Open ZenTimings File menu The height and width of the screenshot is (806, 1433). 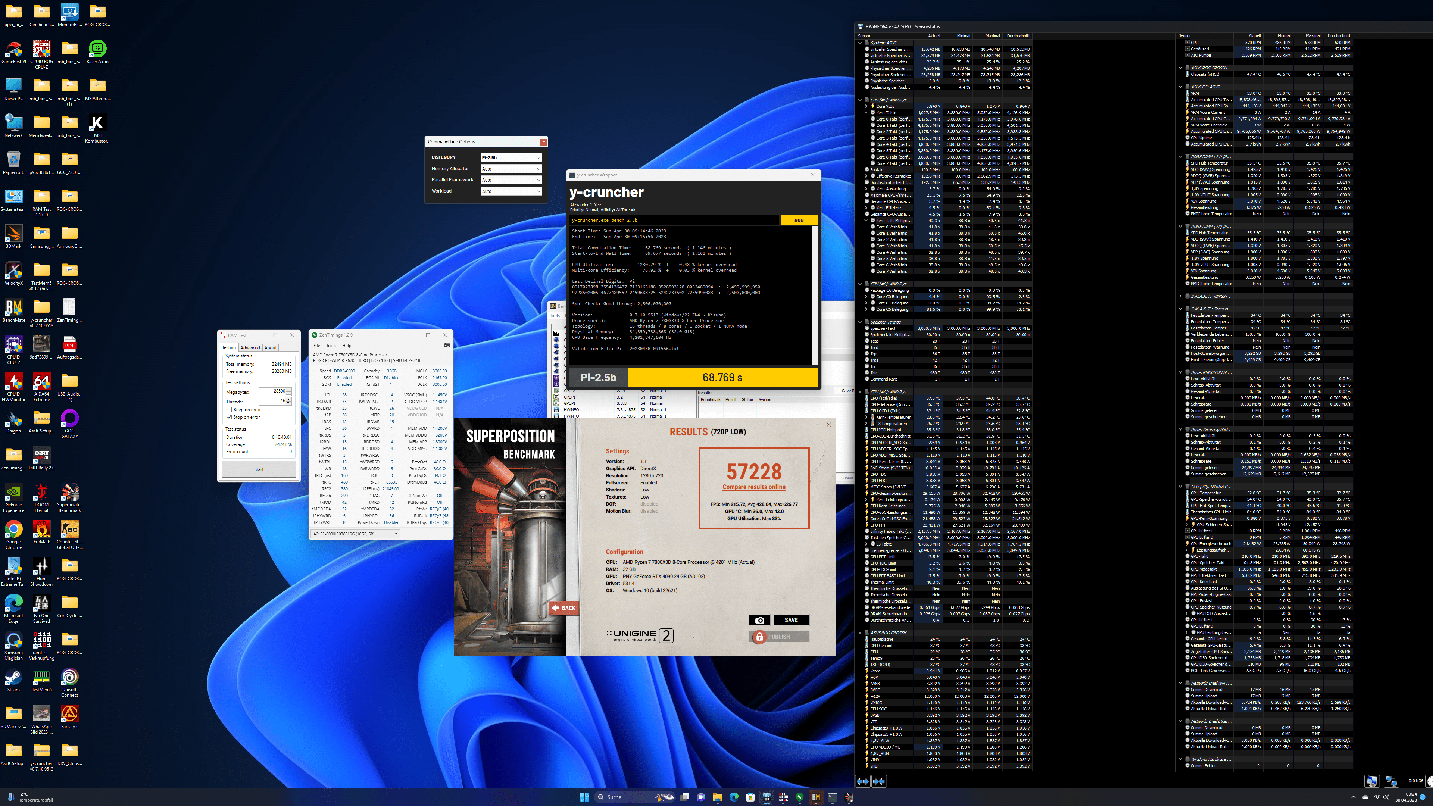click(x=316, y=346)
